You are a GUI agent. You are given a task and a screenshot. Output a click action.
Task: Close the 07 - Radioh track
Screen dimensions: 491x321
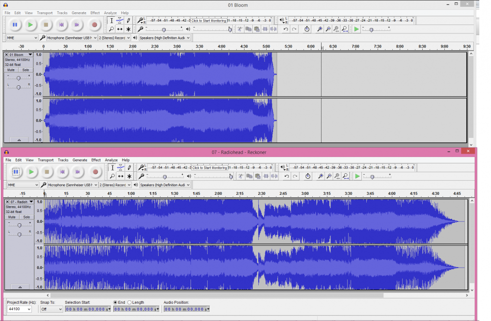[7, 202]
